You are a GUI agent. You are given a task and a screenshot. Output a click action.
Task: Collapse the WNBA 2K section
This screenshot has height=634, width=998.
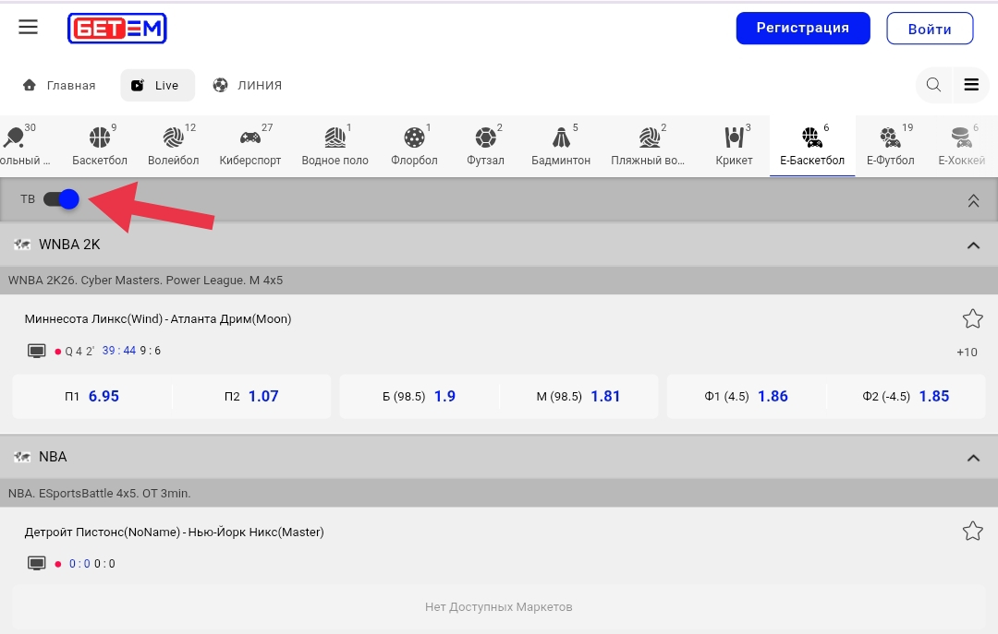point(972,245)
